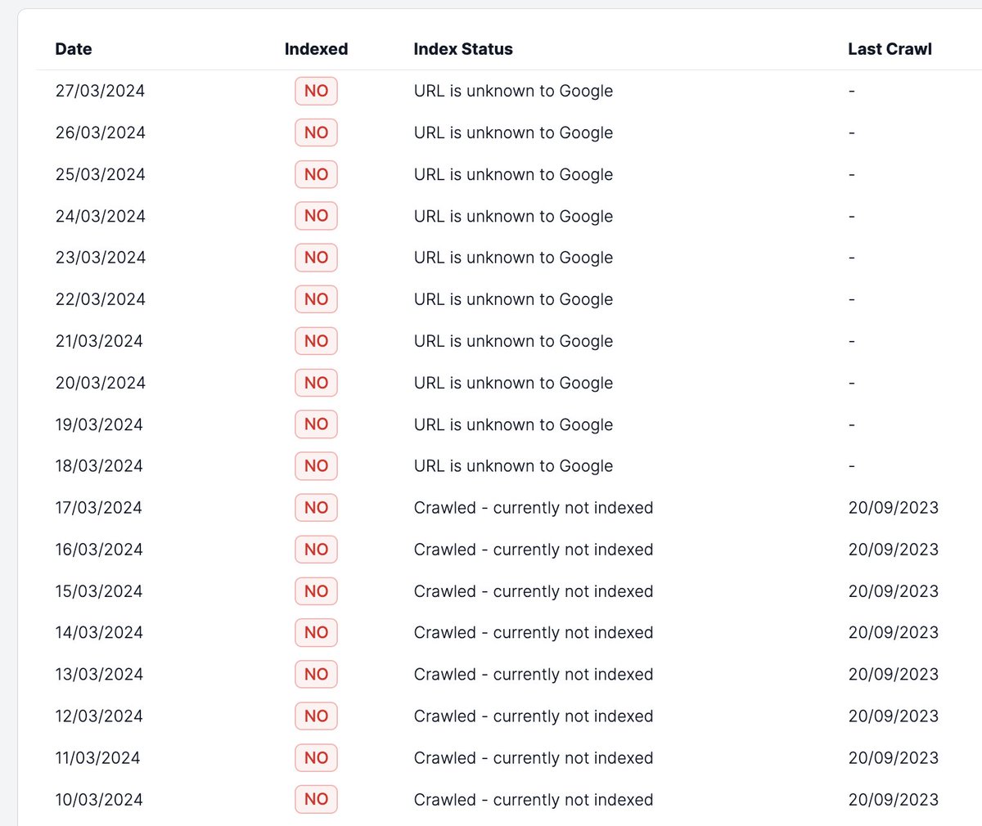The width and height of the screenshot is (982, 826).
Task: Click the index status text for 27/03/2024
Action: [513, 91]
